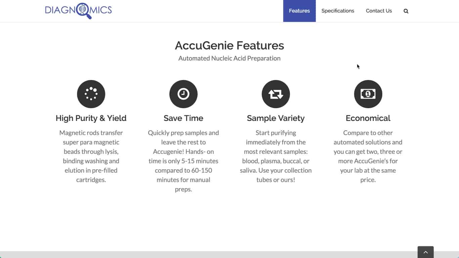The height and width of the screenshot is (258, 459).
Task: Click the Economical heading
Action: click(x=368, y=118)
